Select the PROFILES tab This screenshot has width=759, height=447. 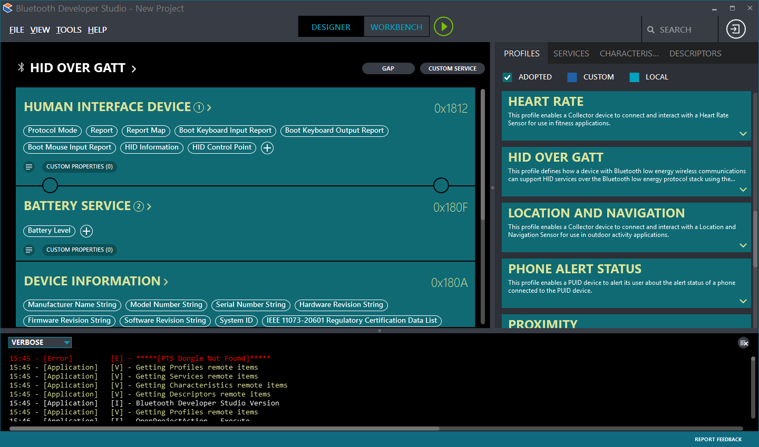click(x=522, y=54)
